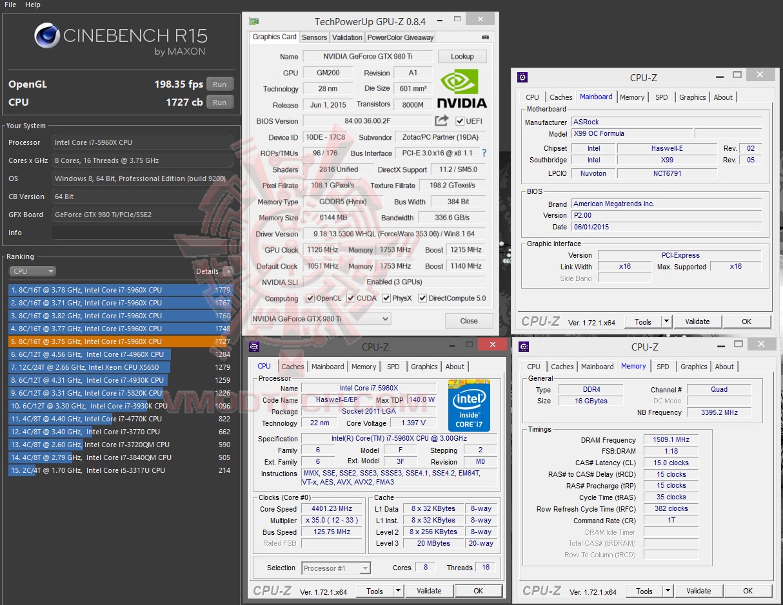Click the BIOS Version field 84.00.36.00.2F

pos(368,121)
